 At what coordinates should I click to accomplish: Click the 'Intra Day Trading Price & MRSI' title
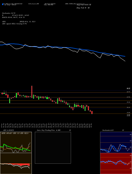click(54, 130)
